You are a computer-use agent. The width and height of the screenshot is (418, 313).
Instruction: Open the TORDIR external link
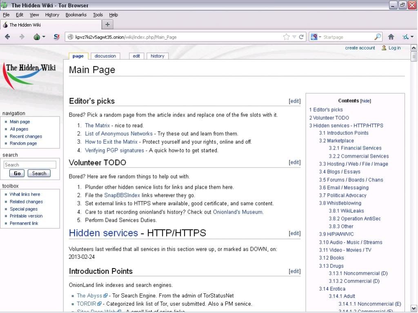[89, 304]
